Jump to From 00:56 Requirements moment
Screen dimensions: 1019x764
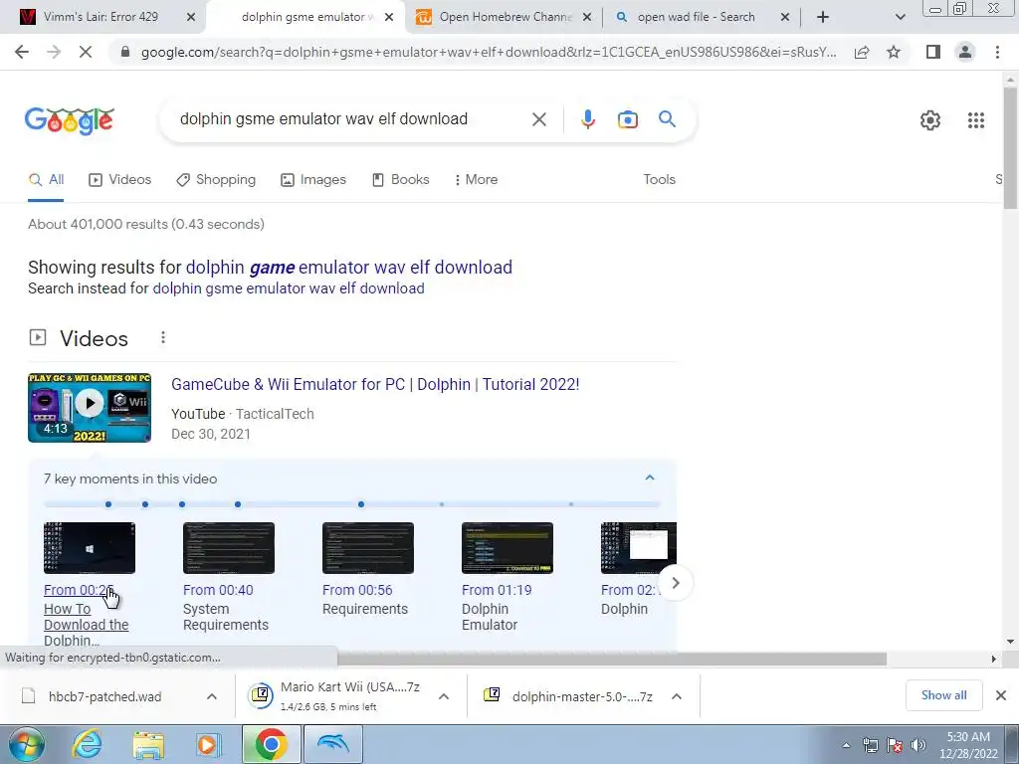[357, 591]
